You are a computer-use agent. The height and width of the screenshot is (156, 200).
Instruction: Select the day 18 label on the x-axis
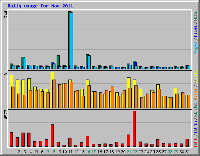tap(111, 152)
